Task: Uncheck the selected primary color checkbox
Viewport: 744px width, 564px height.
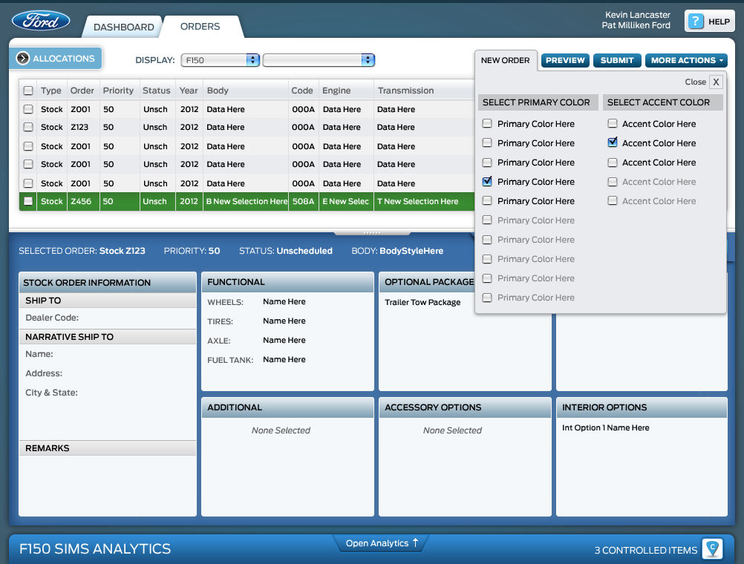Action: 487,181
